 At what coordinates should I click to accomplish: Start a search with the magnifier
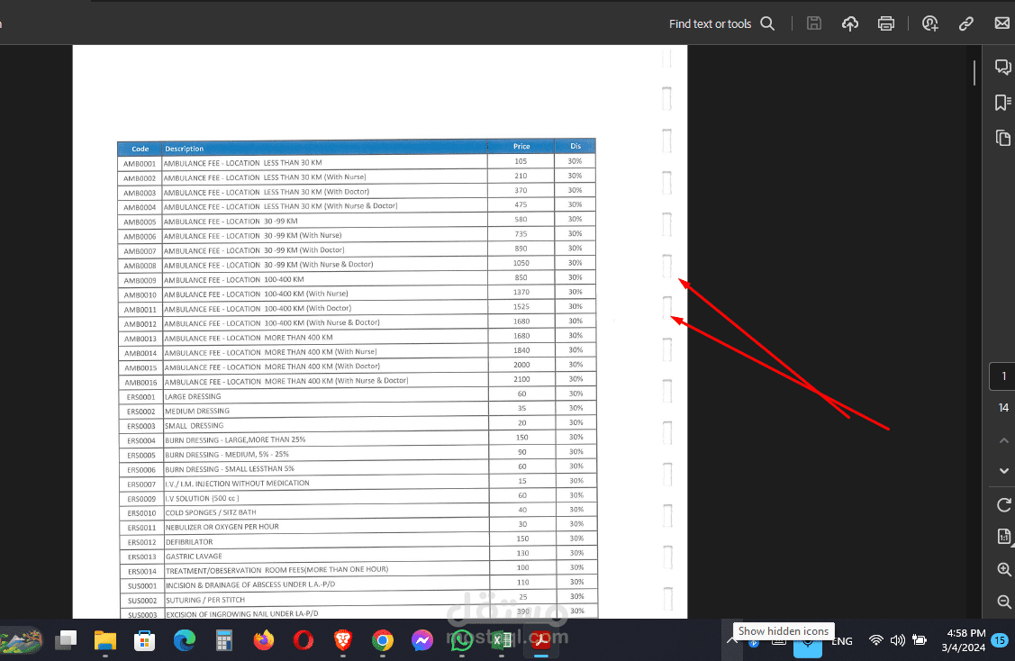[766, 23]
